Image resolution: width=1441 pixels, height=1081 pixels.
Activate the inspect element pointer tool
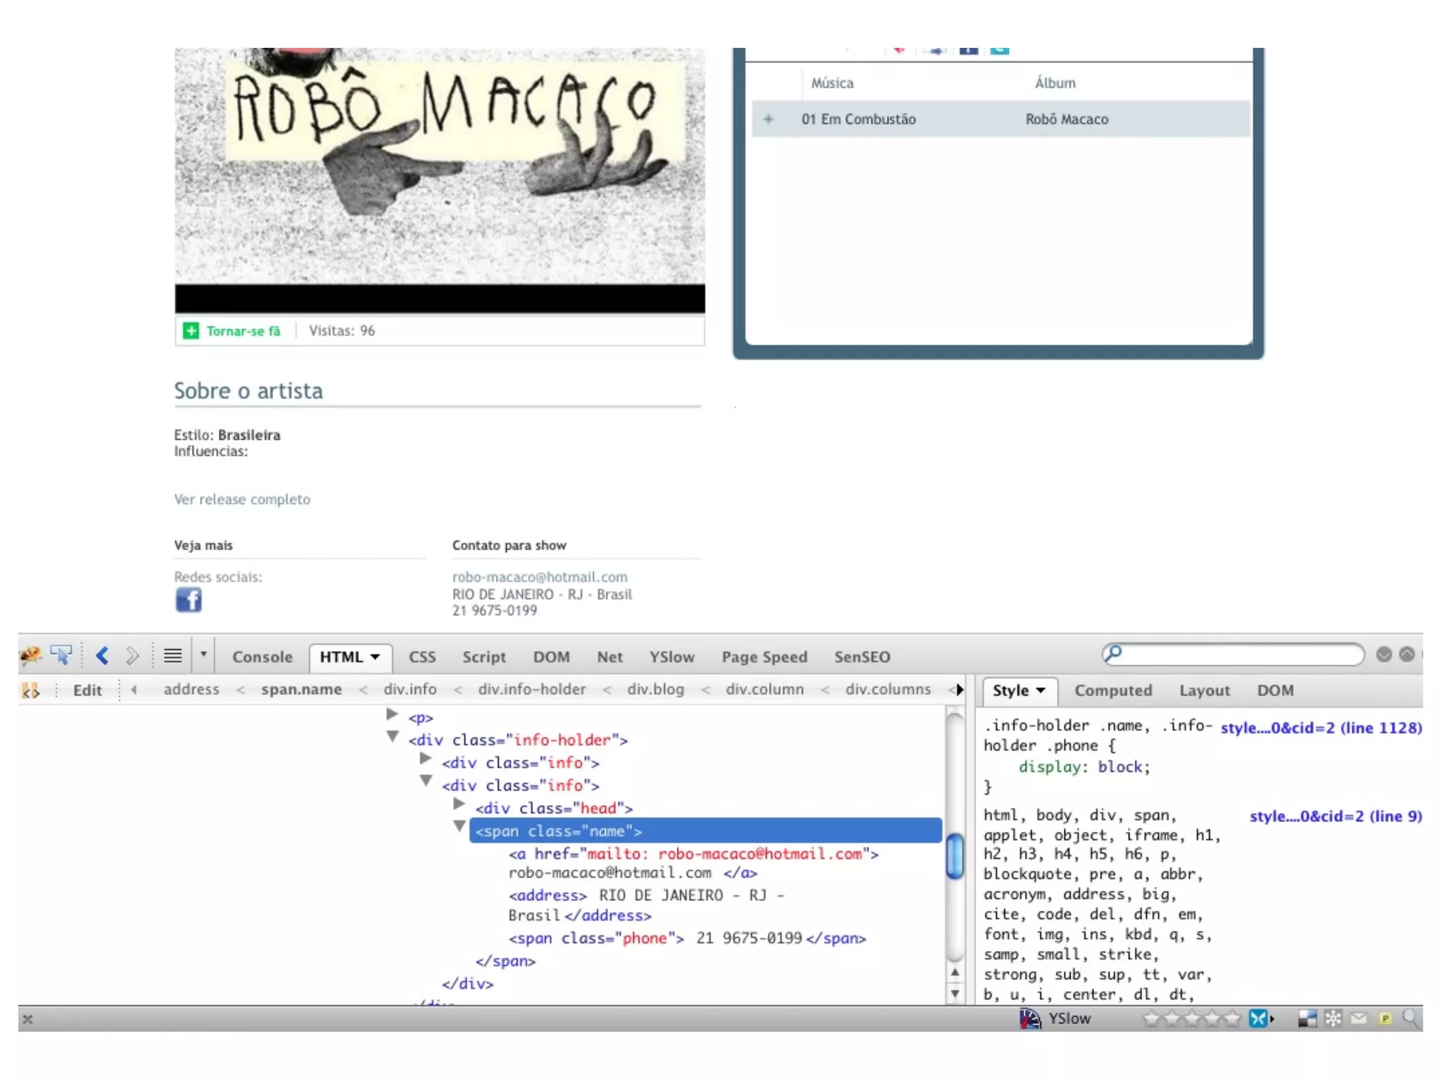[62, 656]
